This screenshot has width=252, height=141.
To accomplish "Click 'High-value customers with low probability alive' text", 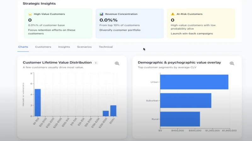I will tap(193, 27).
